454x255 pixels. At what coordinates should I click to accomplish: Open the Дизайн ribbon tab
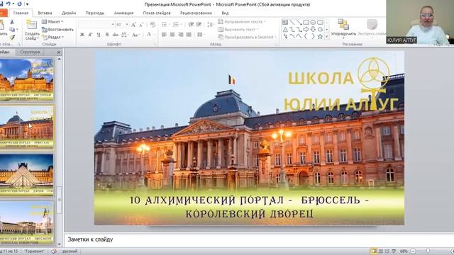[69, 13]
